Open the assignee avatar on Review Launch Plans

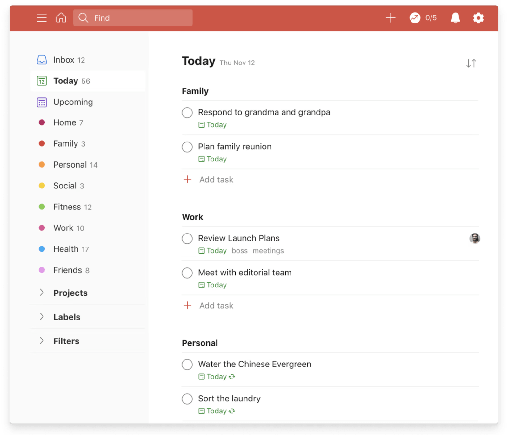(475, 238)
